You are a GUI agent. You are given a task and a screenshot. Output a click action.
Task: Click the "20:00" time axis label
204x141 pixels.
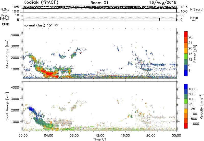[151, 136]
